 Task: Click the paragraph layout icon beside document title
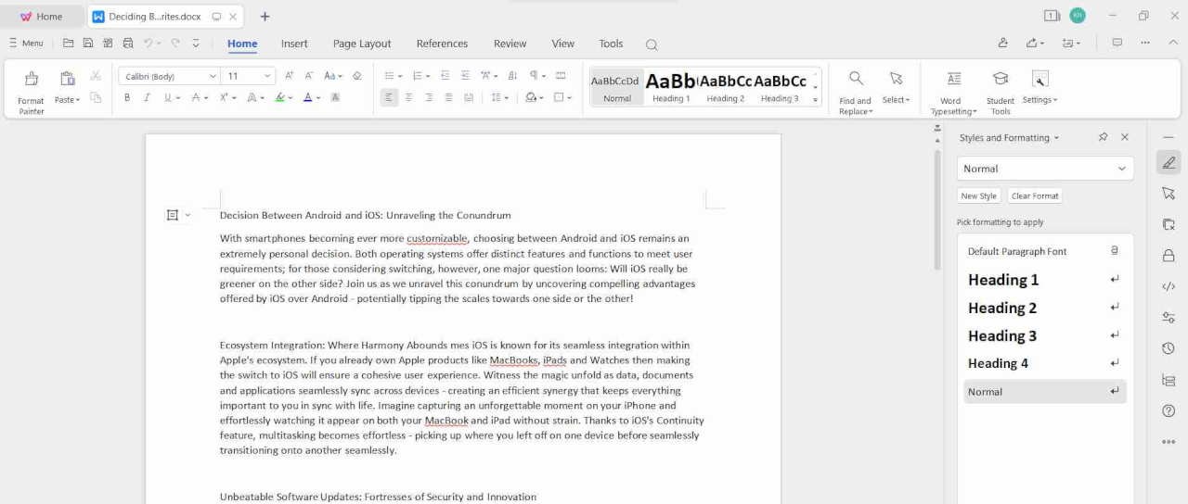click(173, 215)
